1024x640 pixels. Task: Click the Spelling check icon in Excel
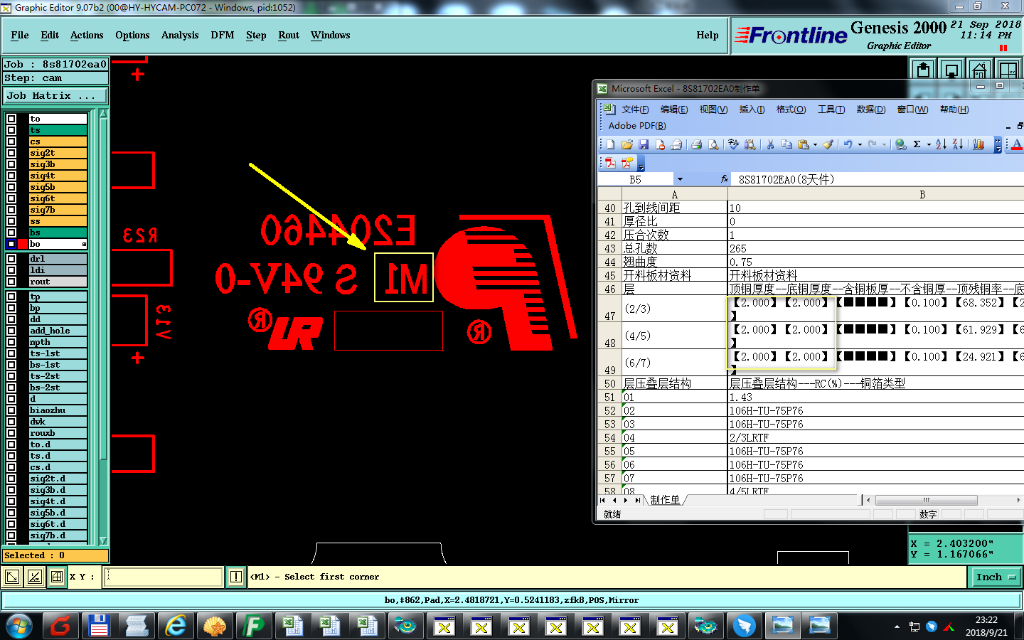coord(733,144)
